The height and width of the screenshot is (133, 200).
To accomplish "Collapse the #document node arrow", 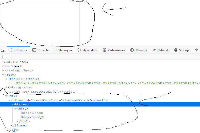I will (x=12, y=104).
